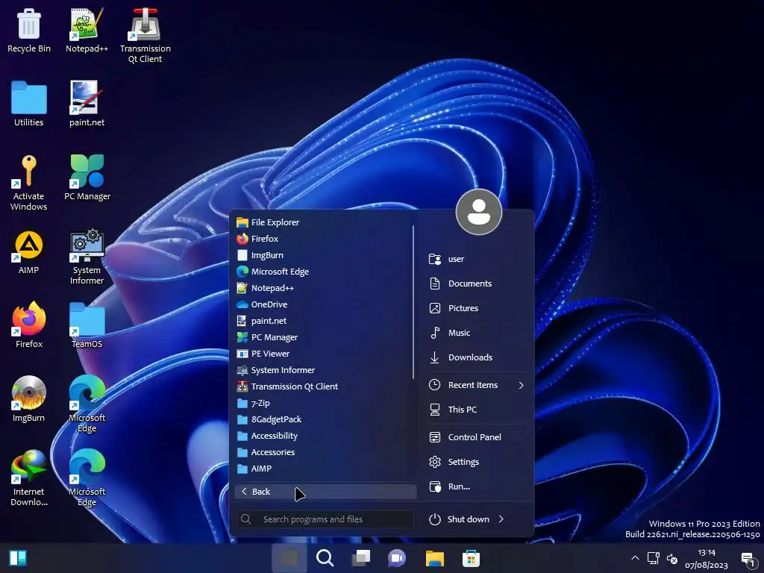Open the TeamOS folder shortcut on desktop
This screenshot has height=573, width=764.
[87, 325]
